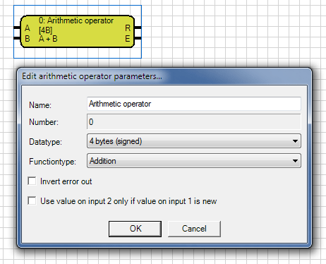Image resolution: width=326 pixels, height=264 pixels.
Task: Toggle Use value on input 2 checkbox
Action: pyautogui.click(x=32, y=201)
